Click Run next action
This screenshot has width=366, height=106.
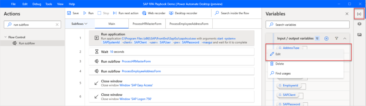coord(126,13)
